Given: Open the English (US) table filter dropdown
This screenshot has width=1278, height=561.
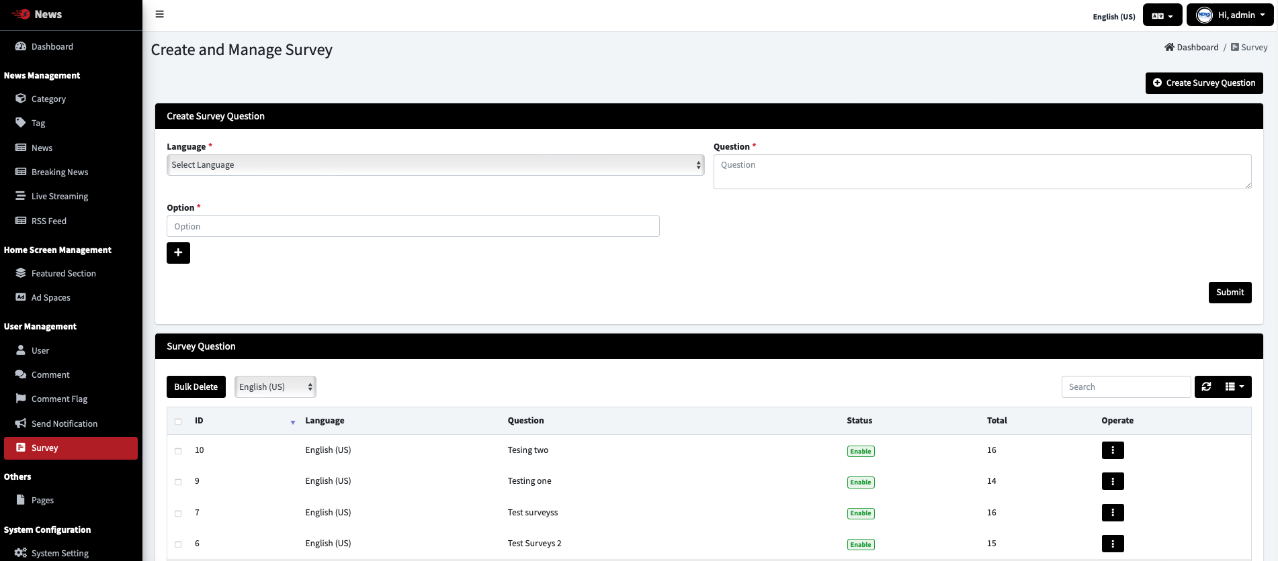Looking at the screenshot, I should click(x=275, y=387).
